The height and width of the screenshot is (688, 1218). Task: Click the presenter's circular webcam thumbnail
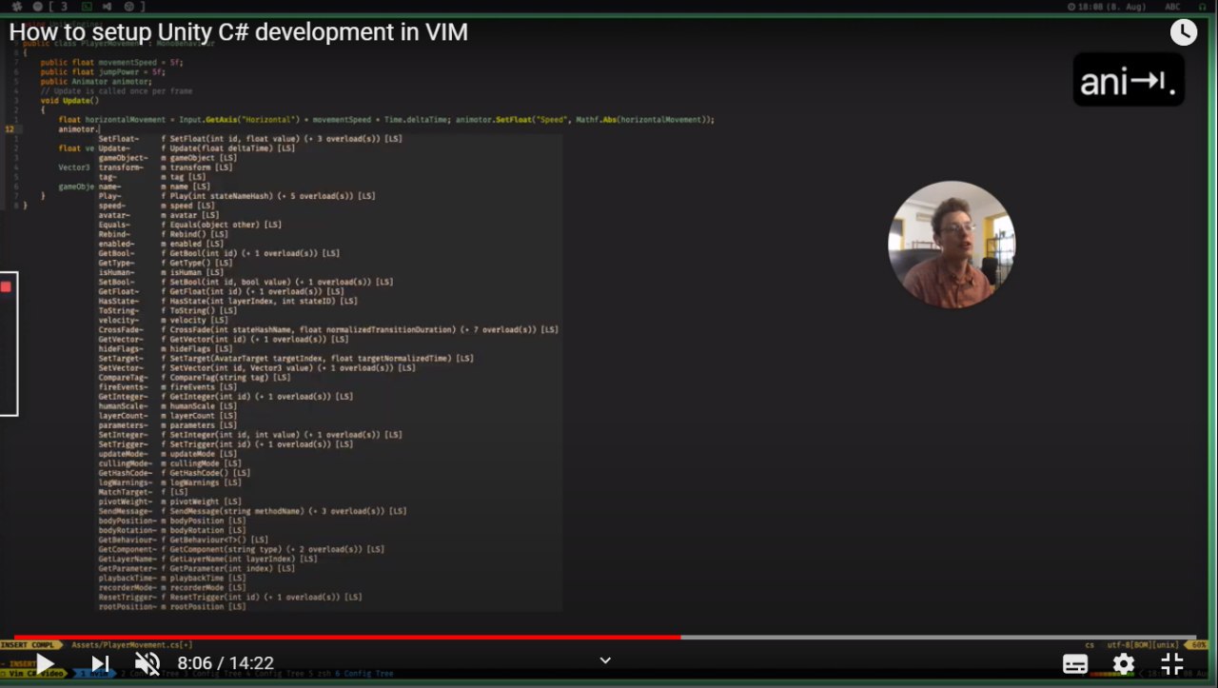click(x=952, y=245)
